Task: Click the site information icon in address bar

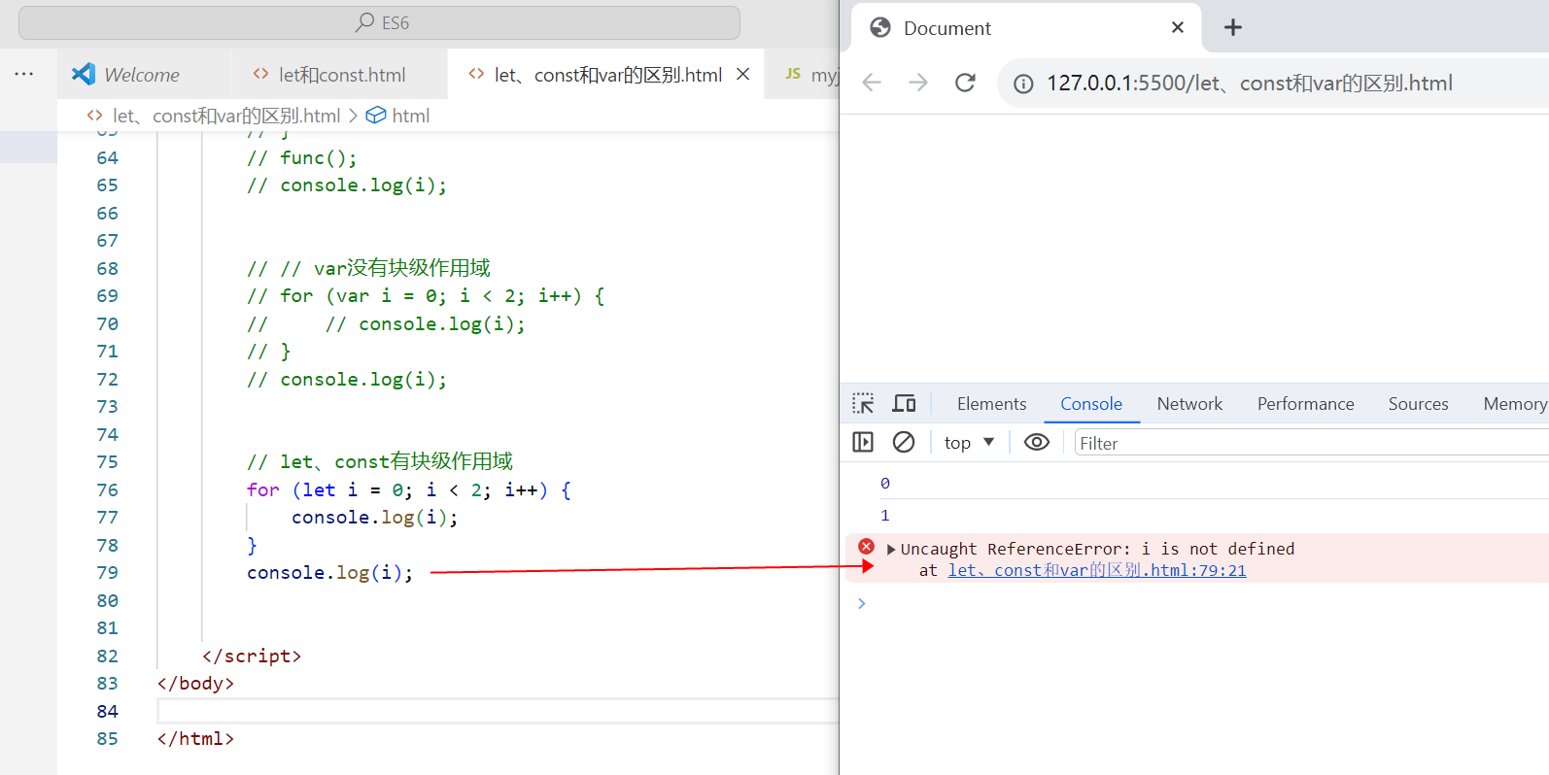Action: tap(1023, 84)
